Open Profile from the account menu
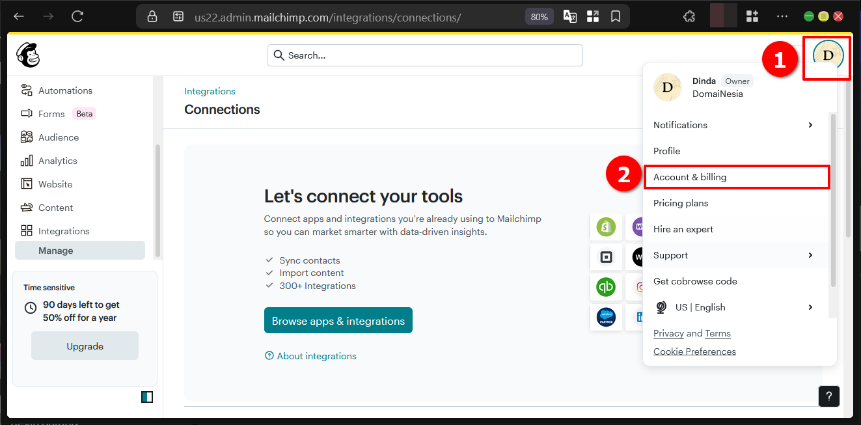Viewport: 861px width, 425px height. [666, 150]
